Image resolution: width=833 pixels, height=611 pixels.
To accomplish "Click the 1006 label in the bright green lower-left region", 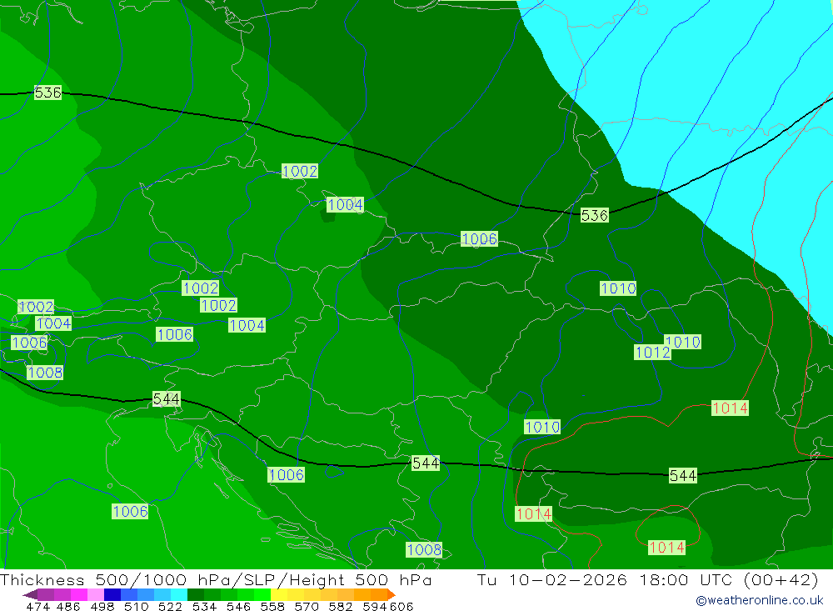I will [x=130, y=512].
